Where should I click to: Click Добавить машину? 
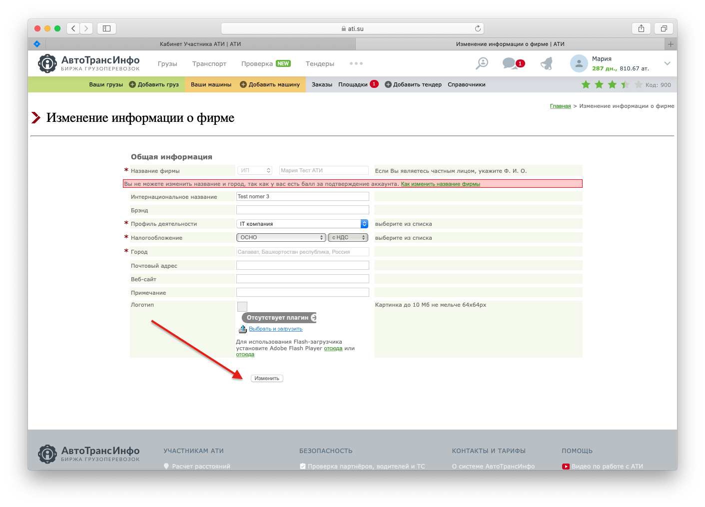pos(270,84)
